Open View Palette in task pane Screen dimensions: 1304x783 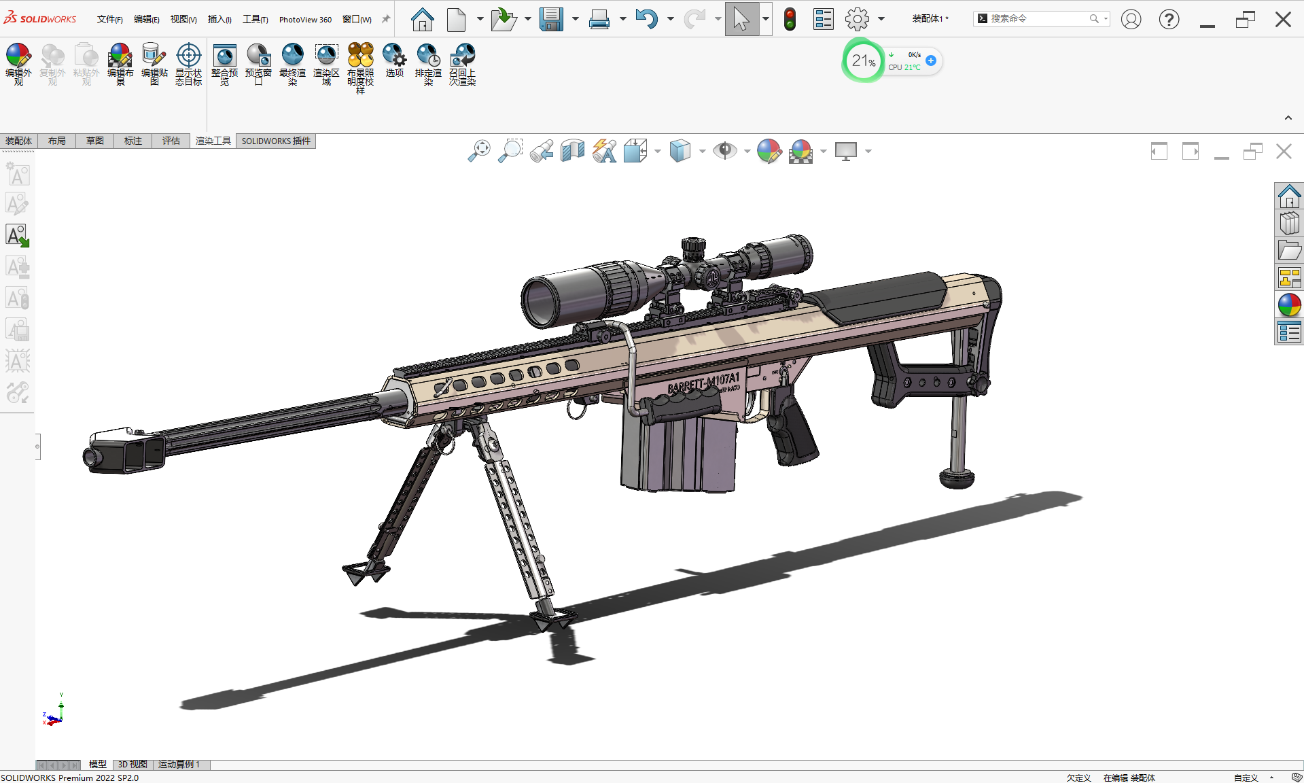1289,278
